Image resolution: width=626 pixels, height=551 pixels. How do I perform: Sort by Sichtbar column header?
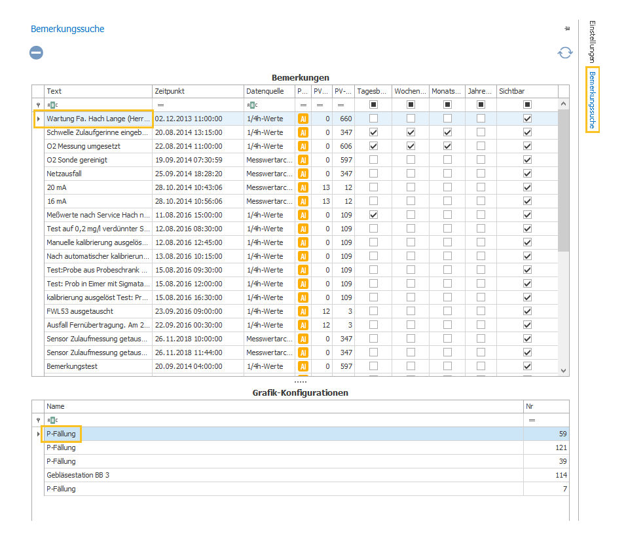pyautogui.click(x=527, y=92)
